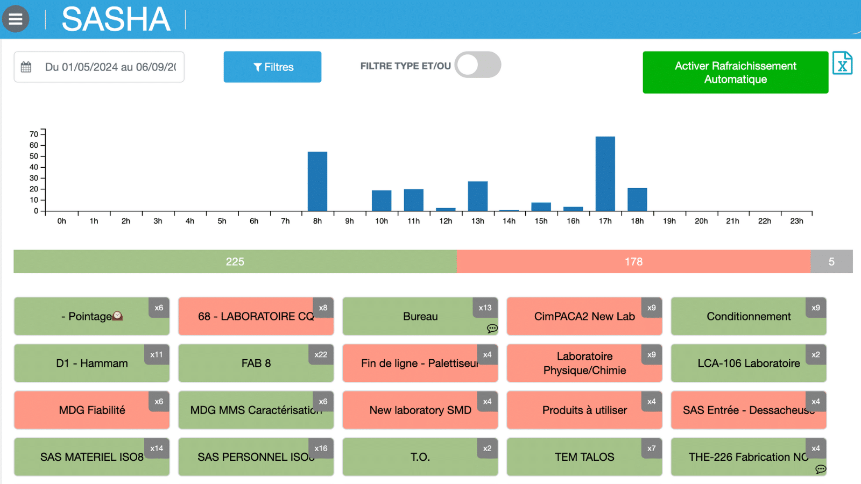Click the x11 badge on D1 - Hammam
The height and width of the screenshot is (484, 861).
point(157,355)
